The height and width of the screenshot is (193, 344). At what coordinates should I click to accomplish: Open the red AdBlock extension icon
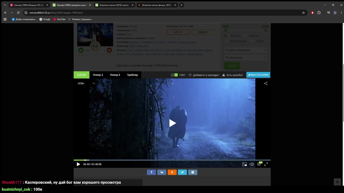312,13
